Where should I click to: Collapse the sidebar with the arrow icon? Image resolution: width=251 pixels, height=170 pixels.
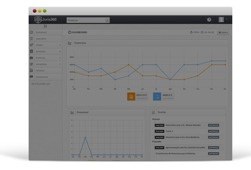[45, 26]
